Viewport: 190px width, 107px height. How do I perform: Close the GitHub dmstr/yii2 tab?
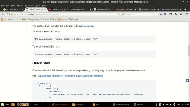click(45, 9)
